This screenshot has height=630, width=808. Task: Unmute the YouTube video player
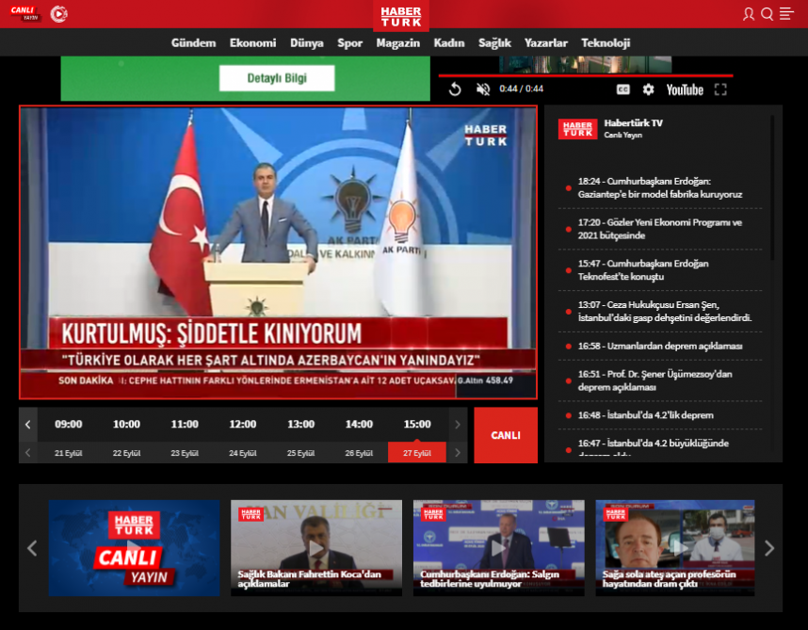click(483, 89)
